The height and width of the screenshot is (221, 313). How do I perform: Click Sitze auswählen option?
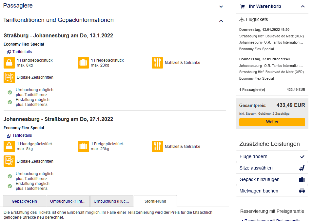[272, 168]
